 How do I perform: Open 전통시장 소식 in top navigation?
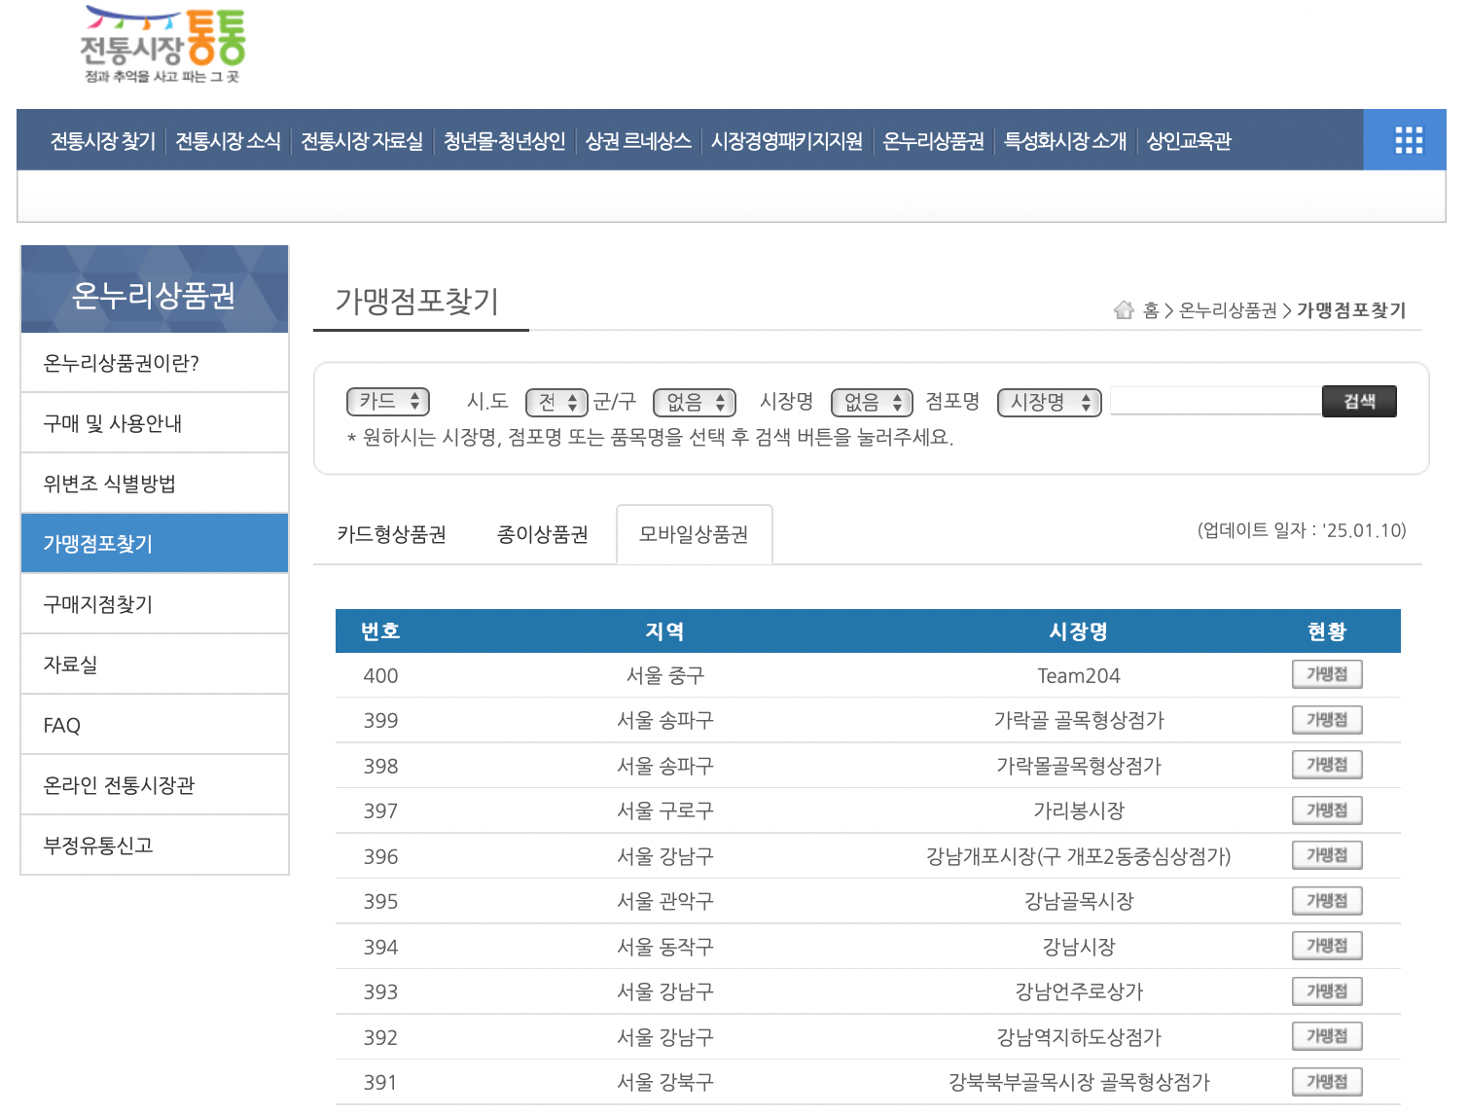point(228,141)
